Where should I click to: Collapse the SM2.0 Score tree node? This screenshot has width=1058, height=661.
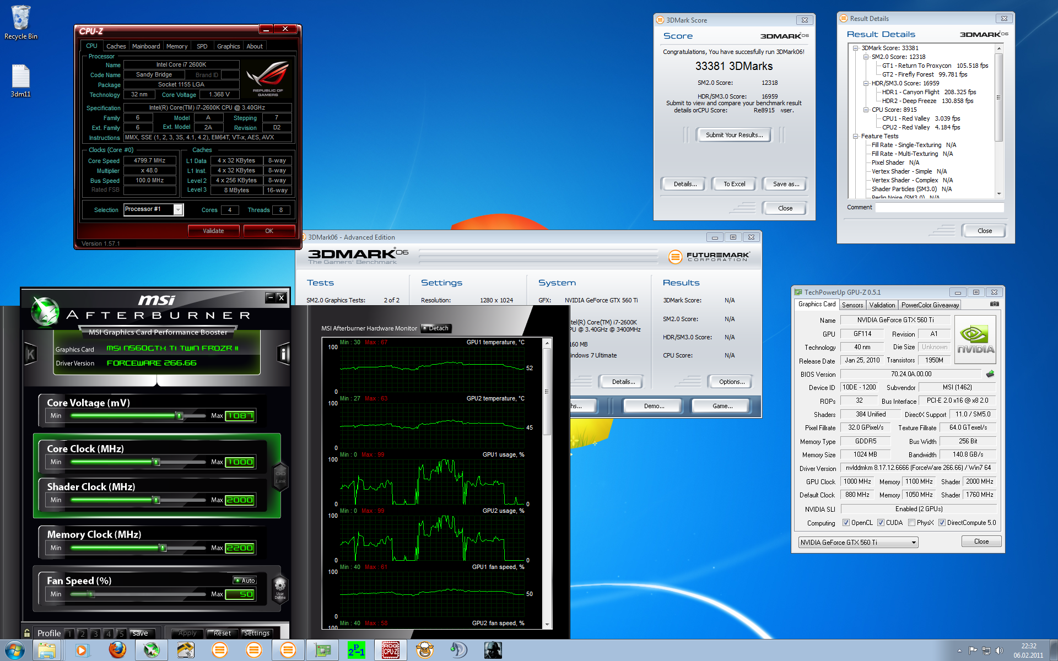(866, 57)
